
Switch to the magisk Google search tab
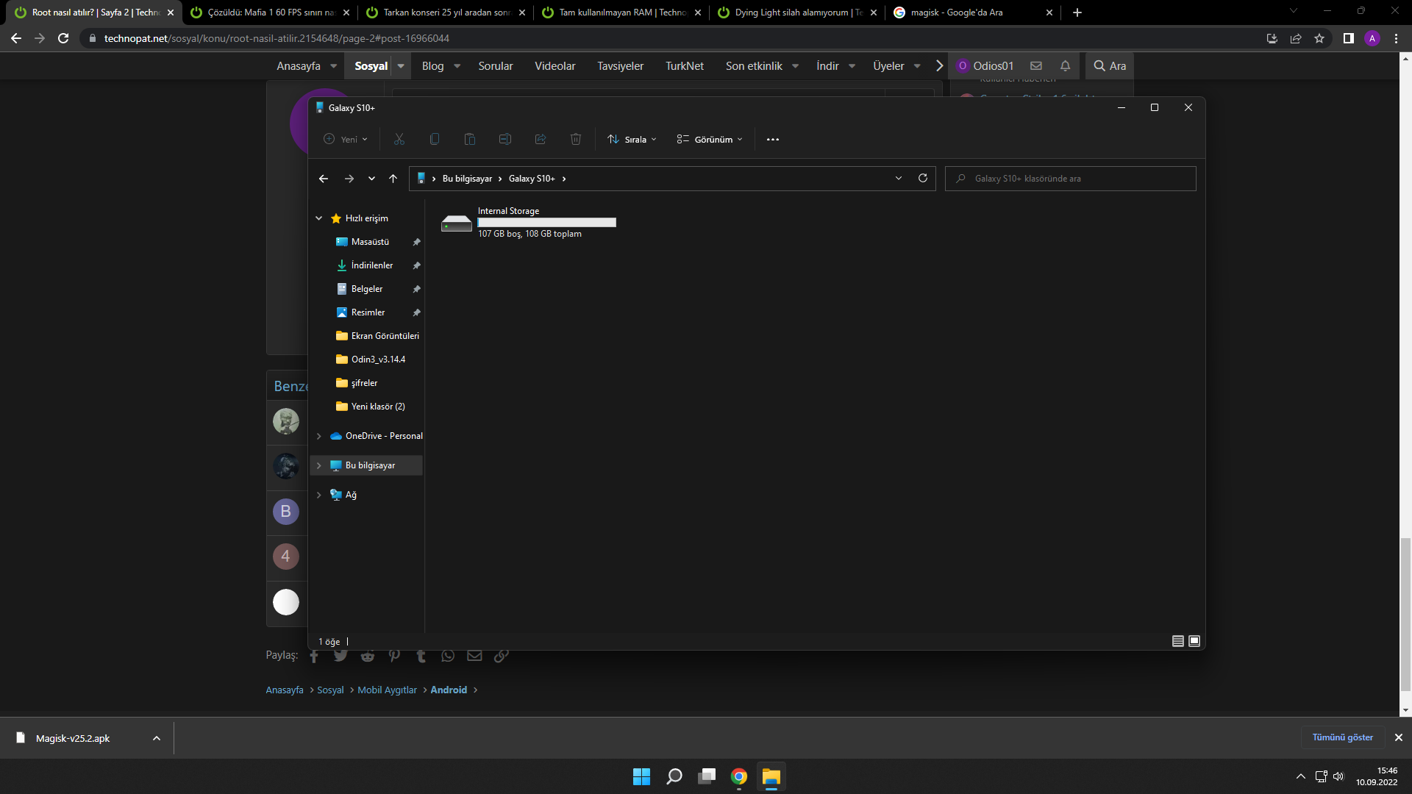tap(956, 12)
